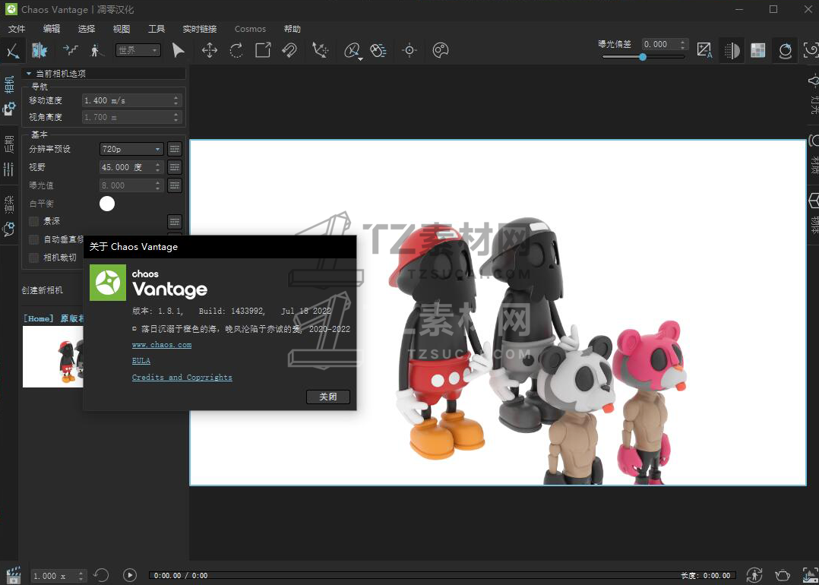The width and height of the screenshot is (819, 585).
Task: Open the color palette icon in toolbar
Action: tap(440, 50)
